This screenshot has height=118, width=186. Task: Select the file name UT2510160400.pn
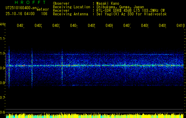(x=21, y=8)
